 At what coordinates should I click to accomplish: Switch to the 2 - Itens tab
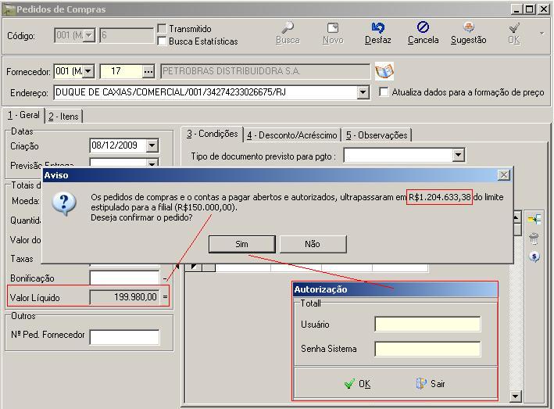63,117
